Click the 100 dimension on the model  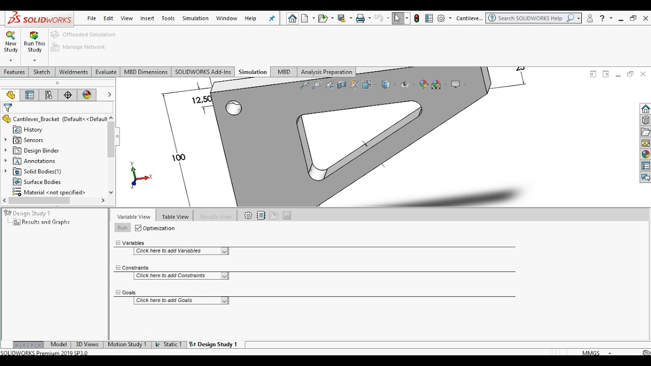click(179, 158)
